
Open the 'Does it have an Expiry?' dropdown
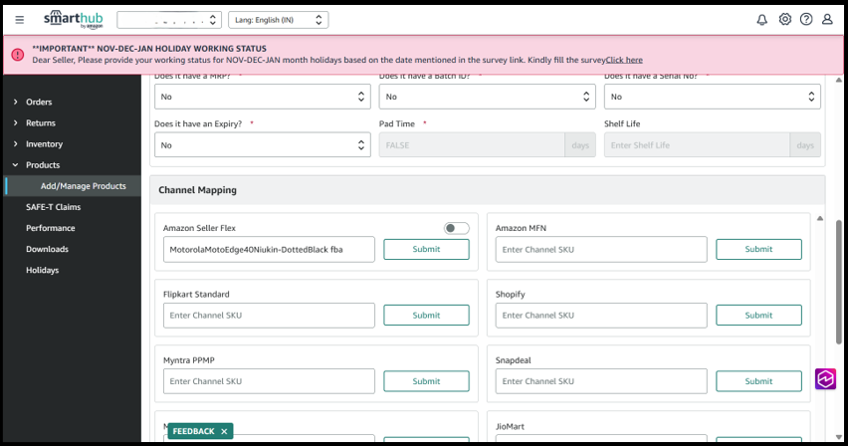tap(263, 145)
